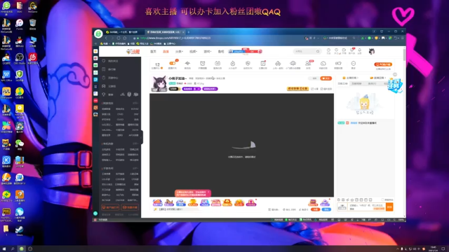Click the yellow banner above the video player
449x252 pixels.
pyautogui.click(x=297, y=89)
